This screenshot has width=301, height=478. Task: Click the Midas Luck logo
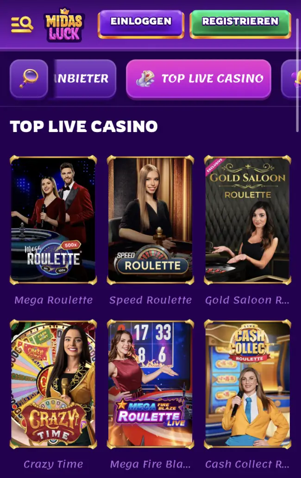tap(64, 25)
